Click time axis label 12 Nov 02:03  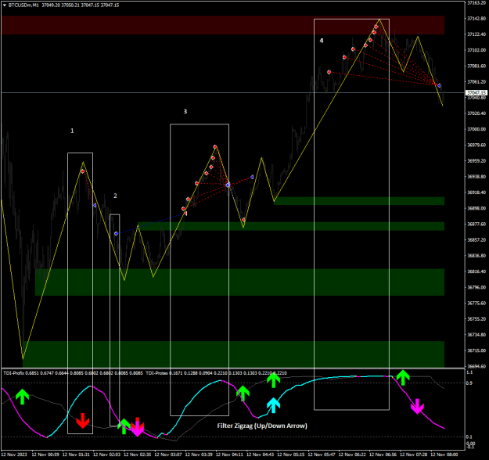[x=106, y=455]
